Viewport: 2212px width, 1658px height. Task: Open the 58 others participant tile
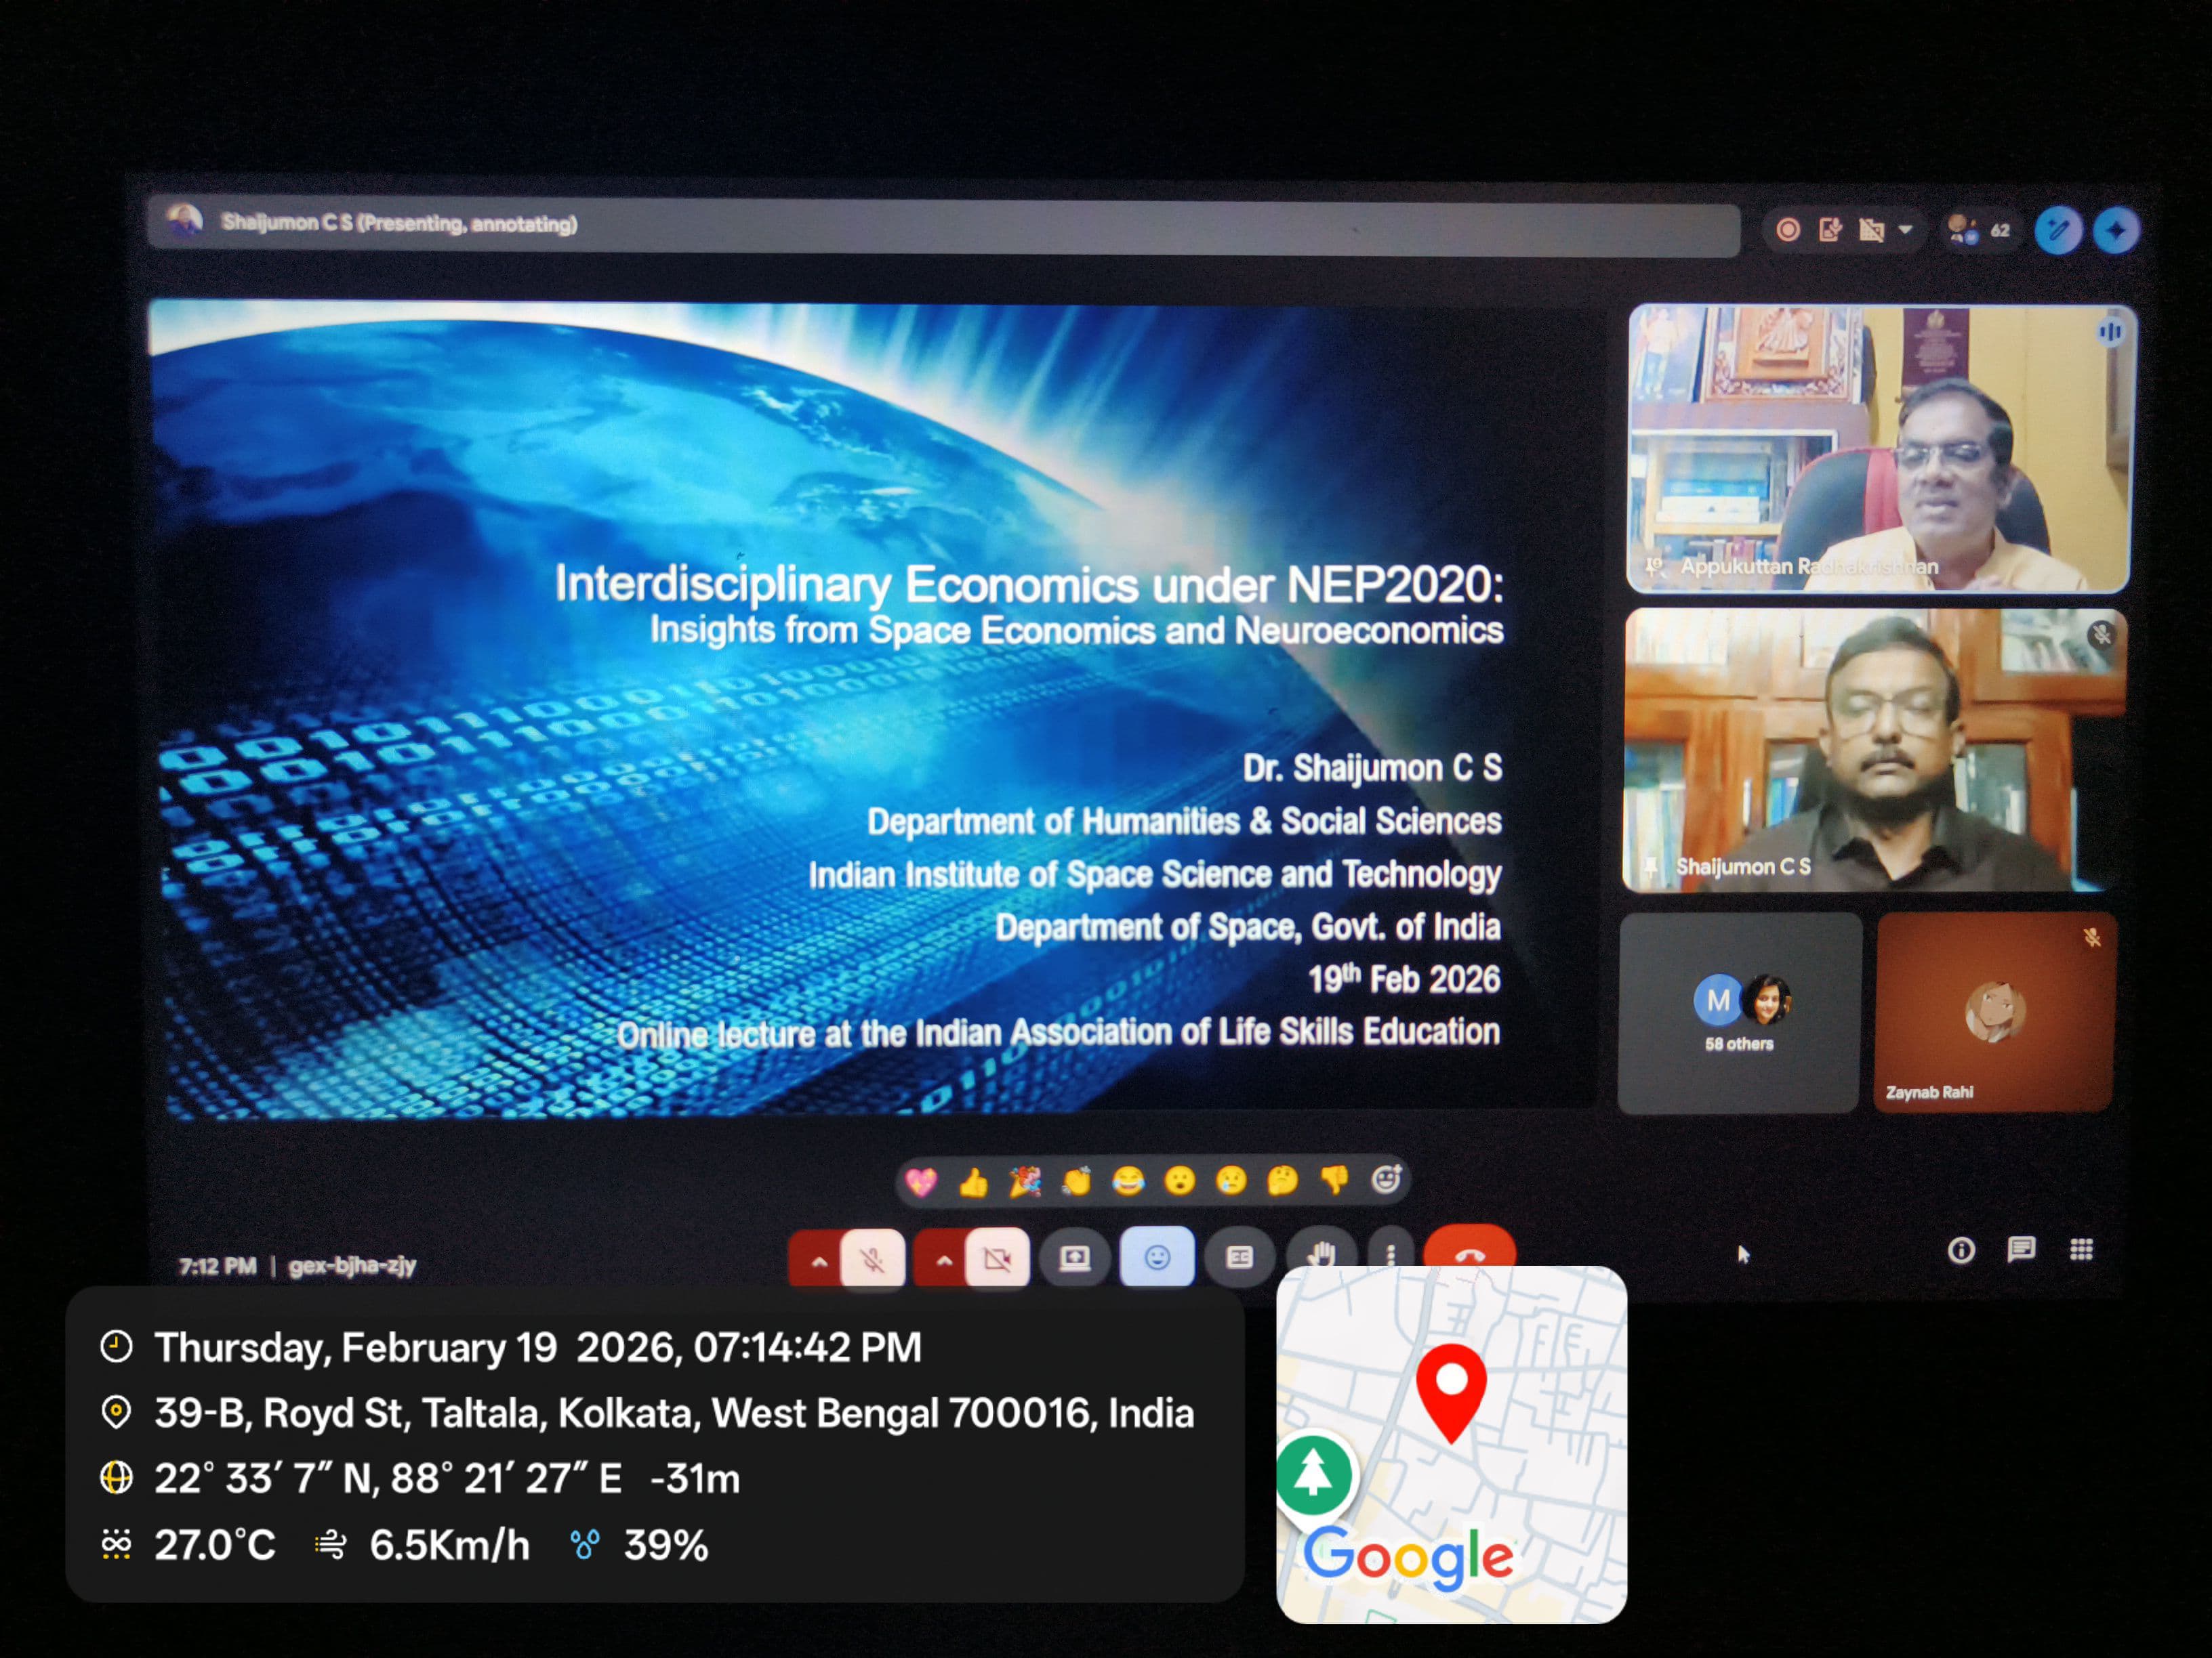tap(1739, 1013)
